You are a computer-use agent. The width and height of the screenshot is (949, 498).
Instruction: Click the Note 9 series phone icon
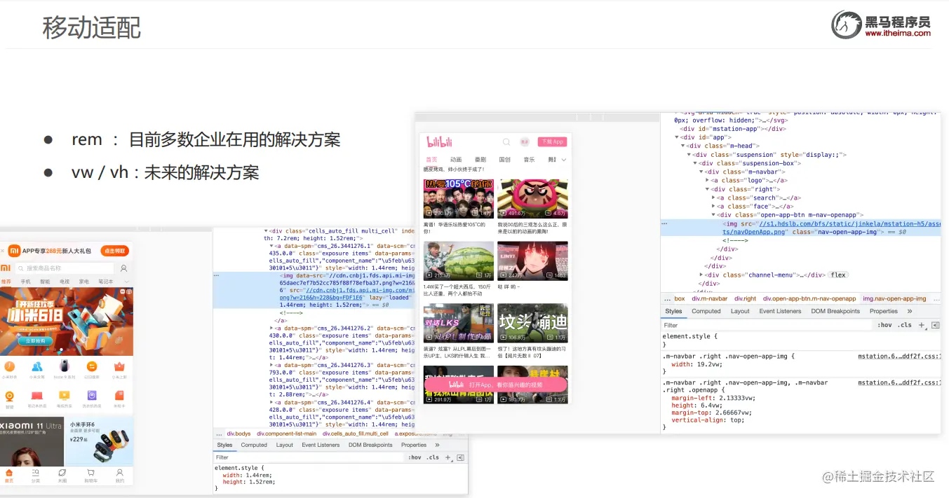(x=64, y=366)
